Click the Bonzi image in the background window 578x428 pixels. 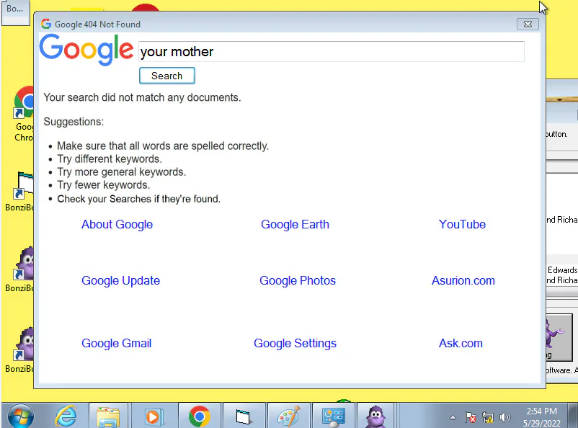559,337
